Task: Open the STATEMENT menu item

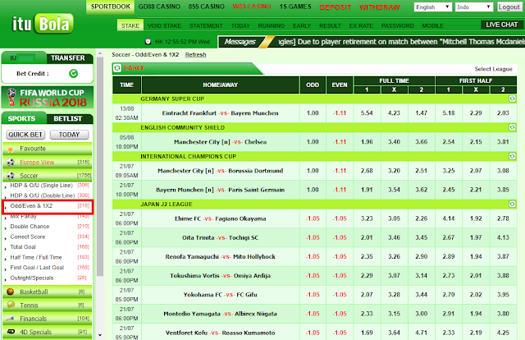Action: tap(206, 25)
